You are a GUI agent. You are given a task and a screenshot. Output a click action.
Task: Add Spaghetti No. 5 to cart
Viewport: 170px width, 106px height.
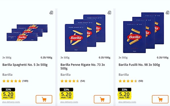tap(44, 99)
